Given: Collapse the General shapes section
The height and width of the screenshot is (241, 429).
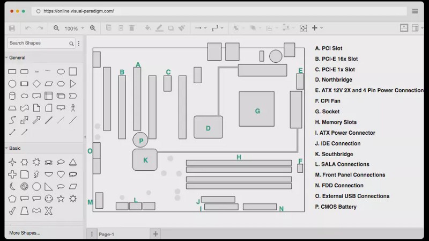Looking at the screenshot, I should coord(16,57).
